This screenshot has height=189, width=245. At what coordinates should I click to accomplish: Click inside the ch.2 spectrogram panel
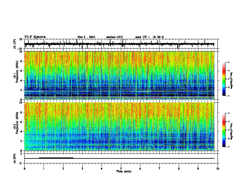pos(119,127)
